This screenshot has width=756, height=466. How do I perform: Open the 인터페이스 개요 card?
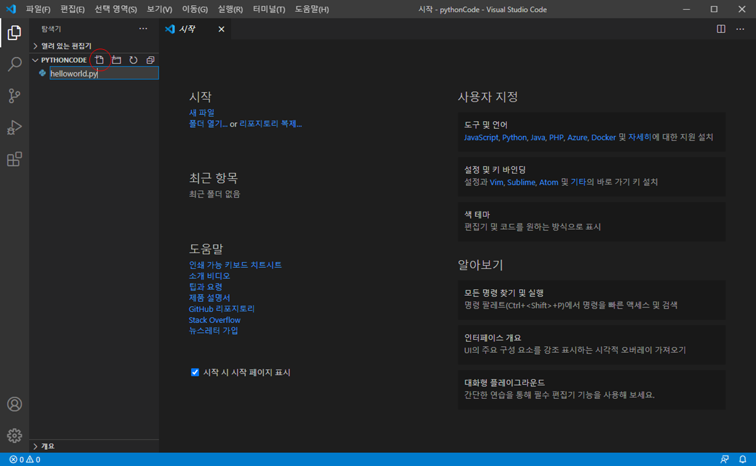592,344
